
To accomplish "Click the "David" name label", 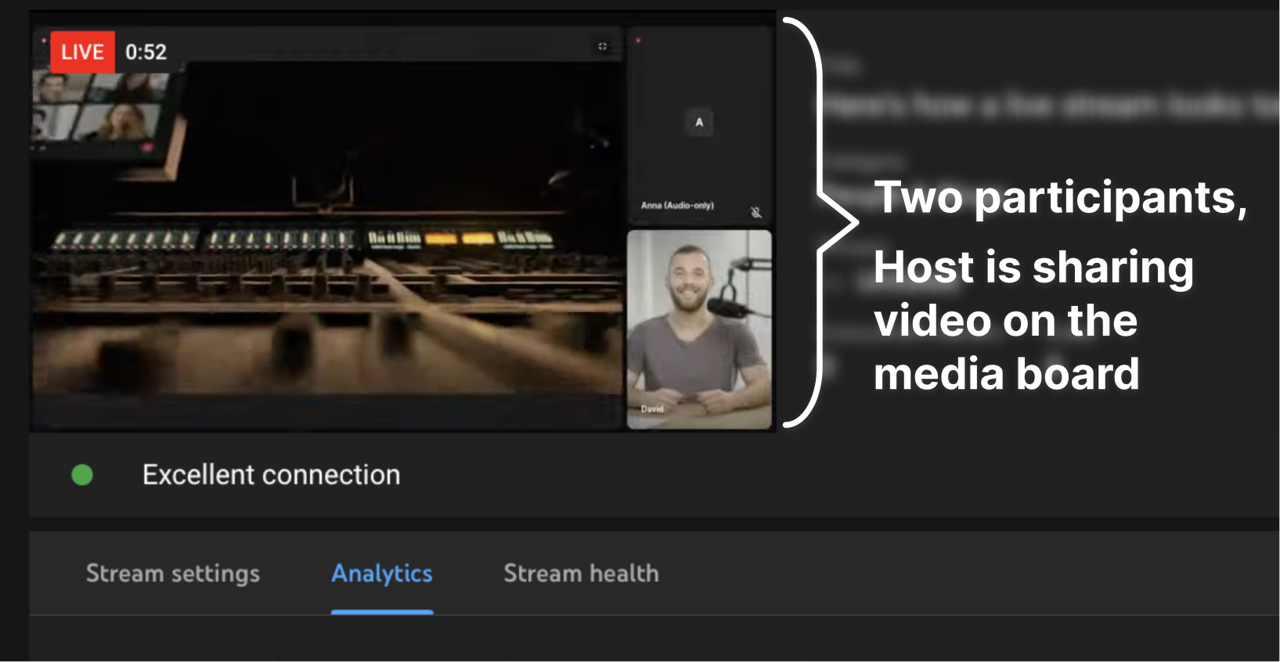I will [x=652, y=408].
